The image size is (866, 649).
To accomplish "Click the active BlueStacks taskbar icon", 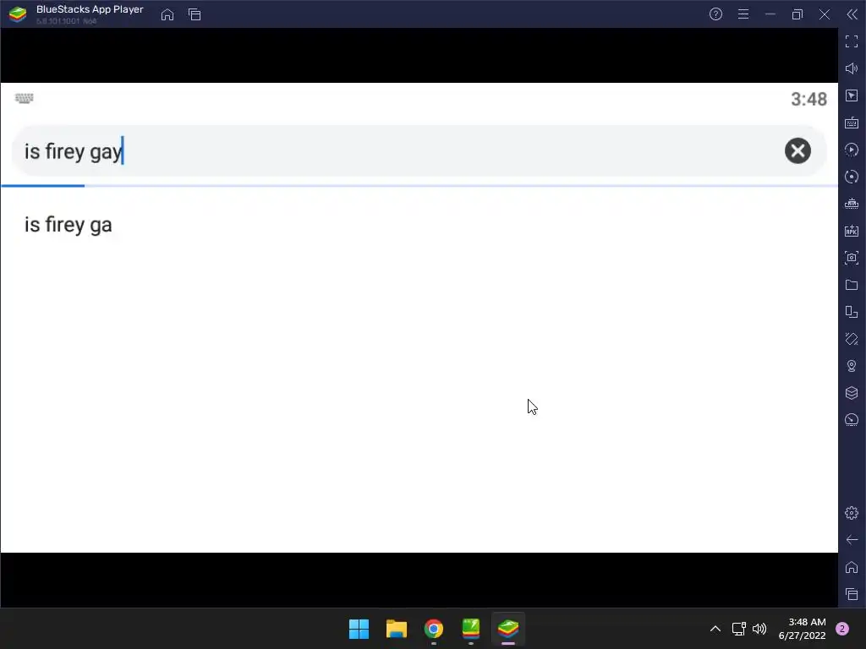I will [508, 629].
